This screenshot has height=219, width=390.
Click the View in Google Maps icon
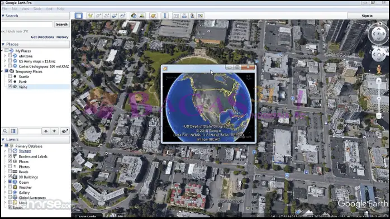coord(200,16)
